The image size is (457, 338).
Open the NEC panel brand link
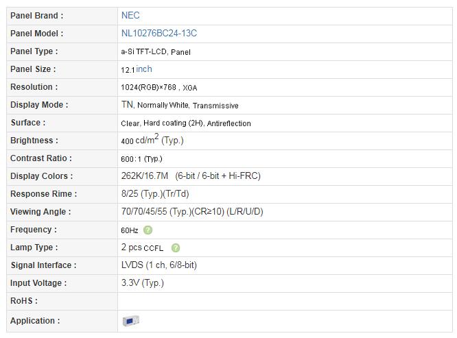(130, 16)
